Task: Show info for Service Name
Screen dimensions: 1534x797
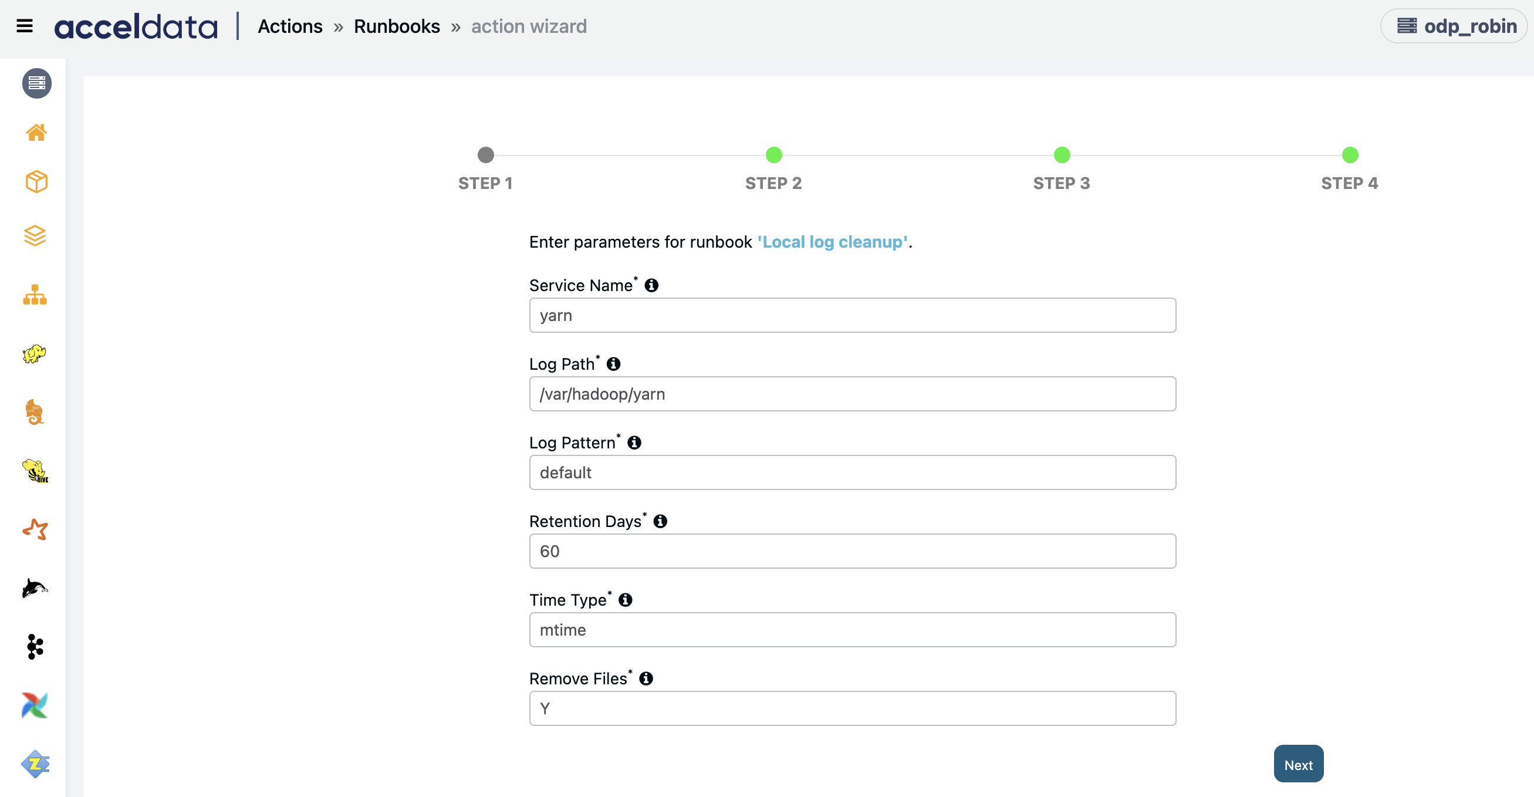Action: 651,285
